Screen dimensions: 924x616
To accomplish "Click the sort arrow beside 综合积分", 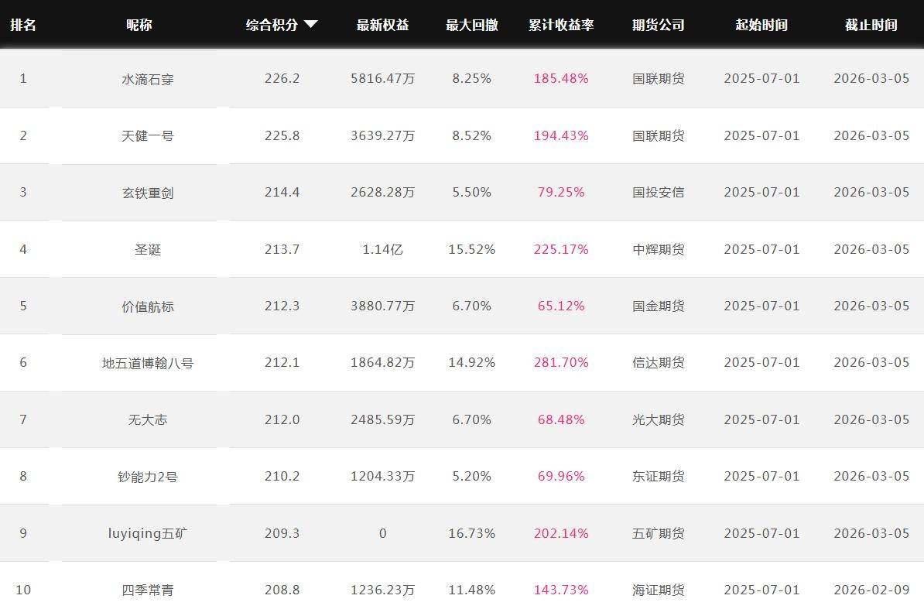I will tap(311, 25).
